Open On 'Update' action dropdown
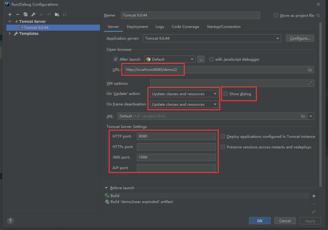This screenshot has height=230, width=328. (x=184, y=94)
